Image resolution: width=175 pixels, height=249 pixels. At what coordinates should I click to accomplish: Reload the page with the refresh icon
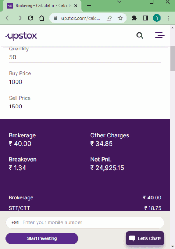pos(31,18)
